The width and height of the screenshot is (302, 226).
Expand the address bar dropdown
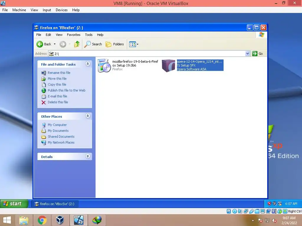(247, 54)
